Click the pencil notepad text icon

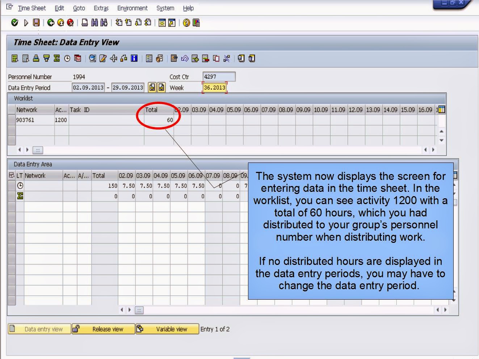click(103, 58)
